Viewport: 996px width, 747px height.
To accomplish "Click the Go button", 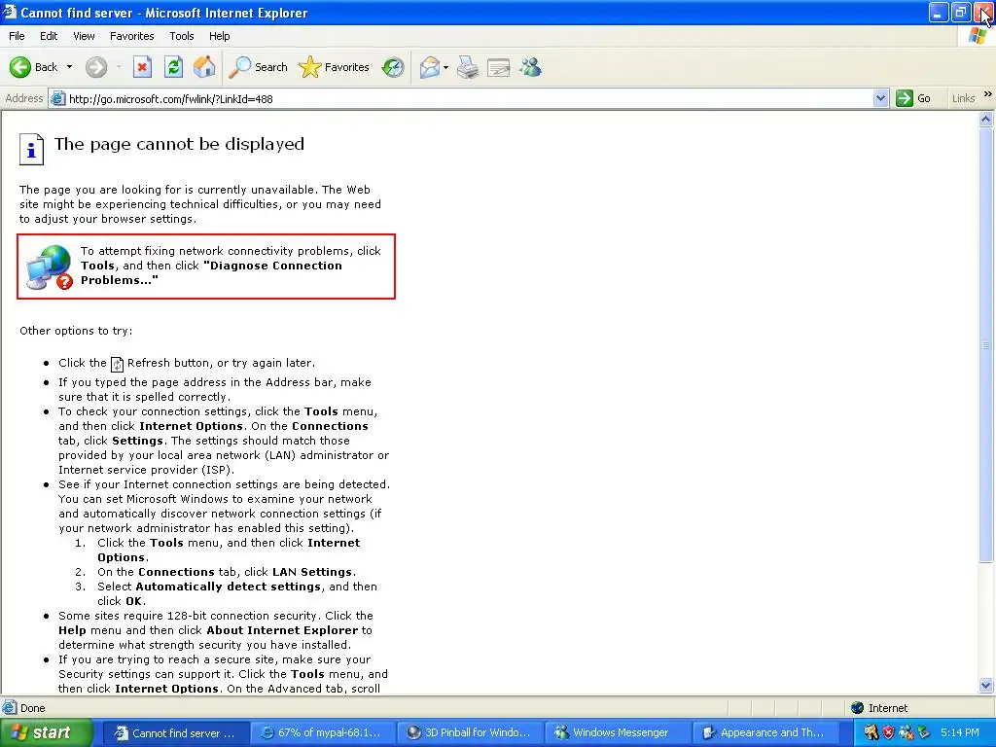I will point(913,98).
